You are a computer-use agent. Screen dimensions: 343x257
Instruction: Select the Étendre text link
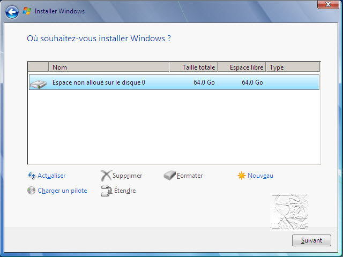pos(125,191)
